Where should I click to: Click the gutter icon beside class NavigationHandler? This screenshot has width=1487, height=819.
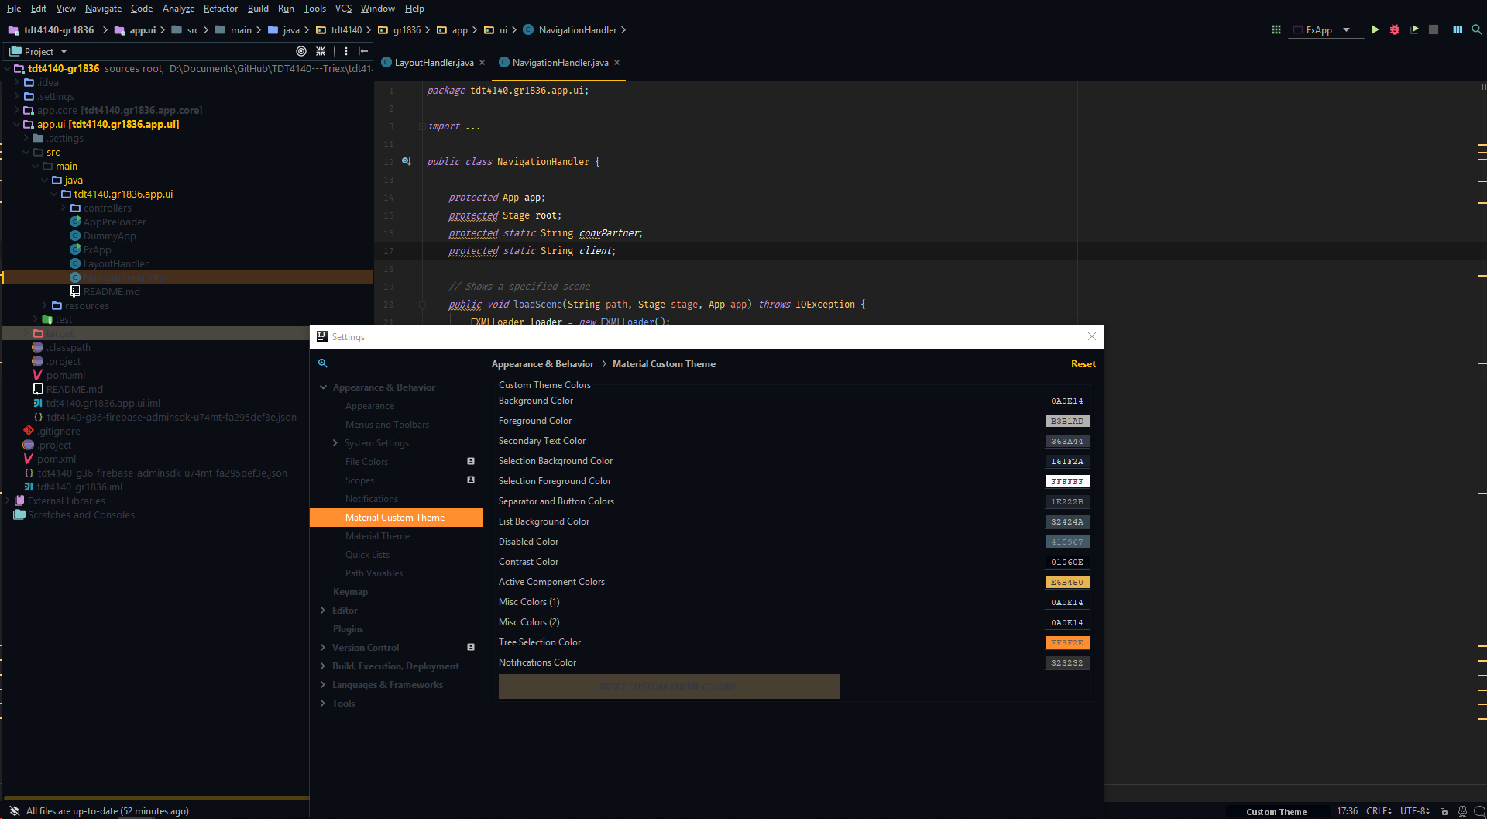point(406,161)
